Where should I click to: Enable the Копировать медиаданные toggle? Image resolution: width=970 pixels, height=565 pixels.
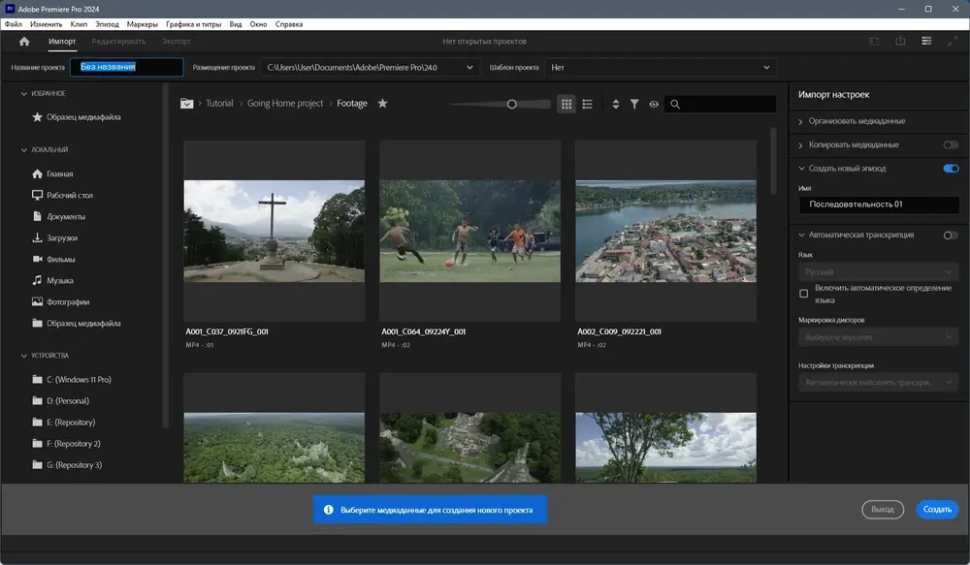[x=950, y=144]
